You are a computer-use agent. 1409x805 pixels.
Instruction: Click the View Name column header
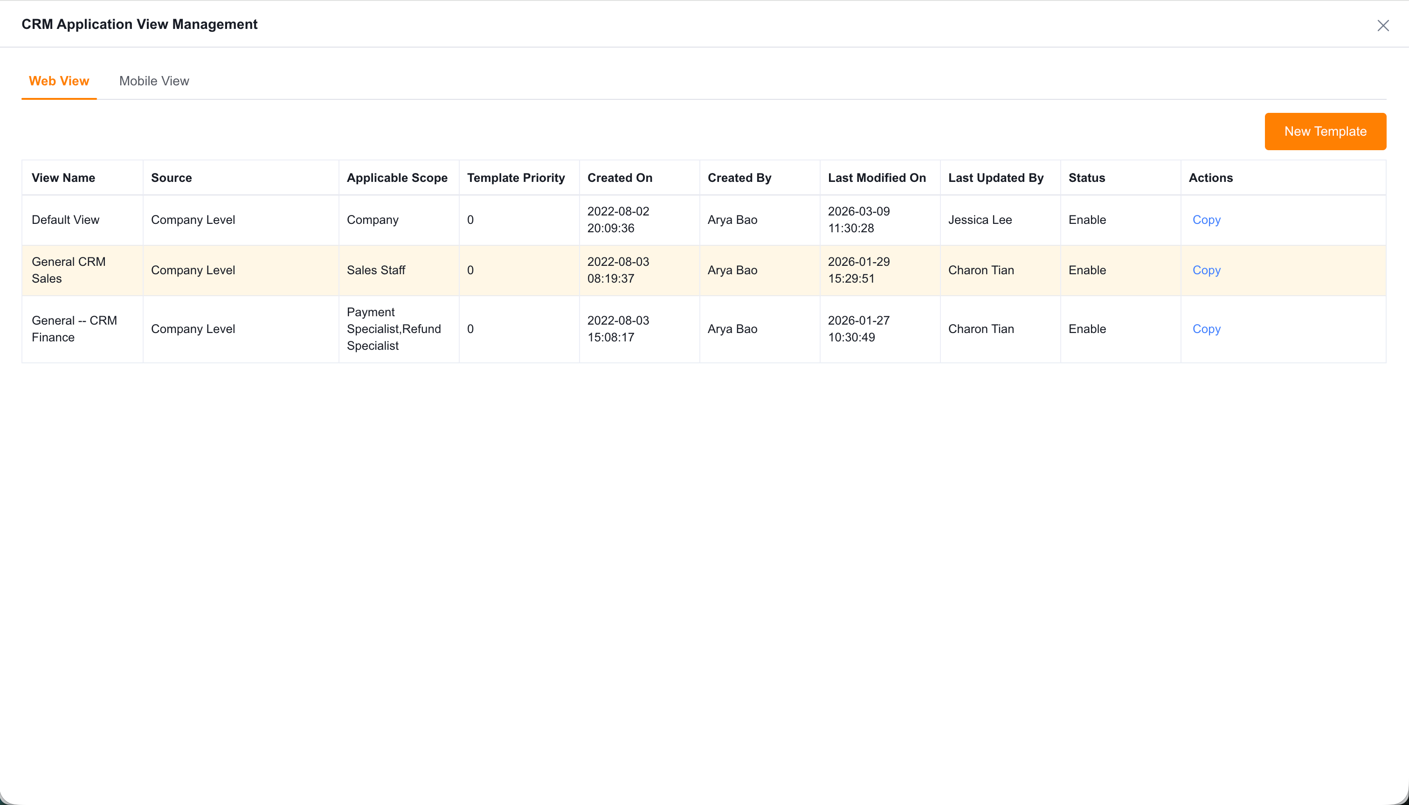coord(83,178)
